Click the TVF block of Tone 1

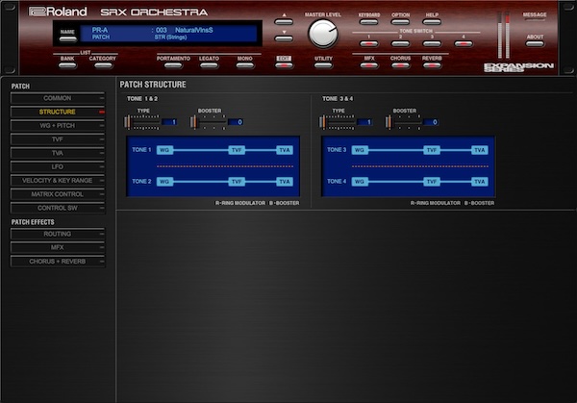(237, 150)
